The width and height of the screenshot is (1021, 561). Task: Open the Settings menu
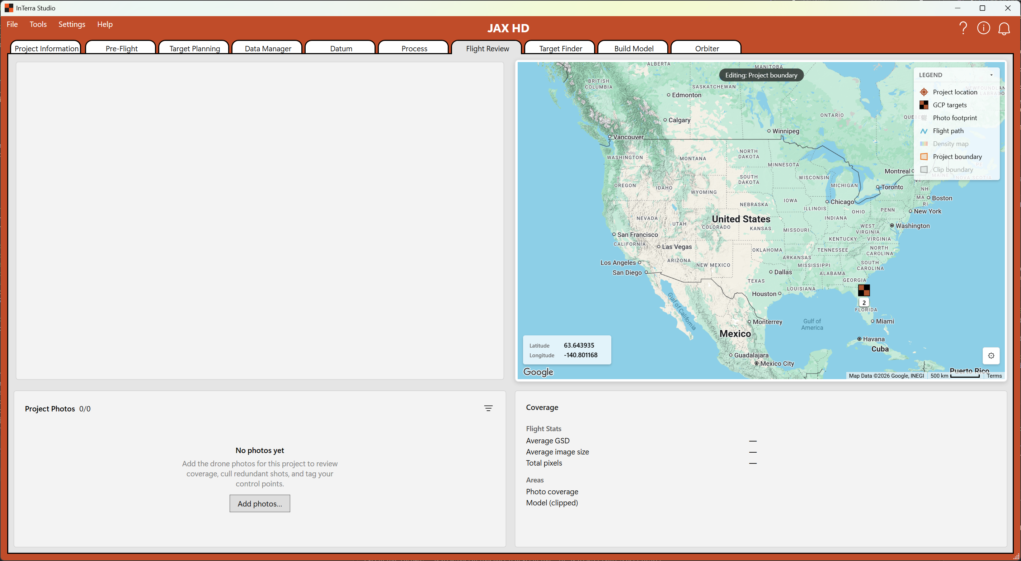coord(72,24)
